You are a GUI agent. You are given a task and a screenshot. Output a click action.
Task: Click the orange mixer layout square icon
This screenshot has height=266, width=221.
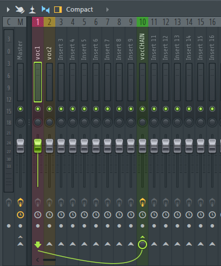pyautogui.click(x=58, y=9)
